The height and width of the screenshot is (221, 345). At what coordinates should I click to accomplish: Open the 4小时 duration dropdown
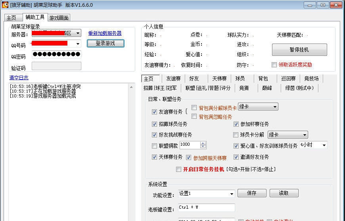pos(313,145)
